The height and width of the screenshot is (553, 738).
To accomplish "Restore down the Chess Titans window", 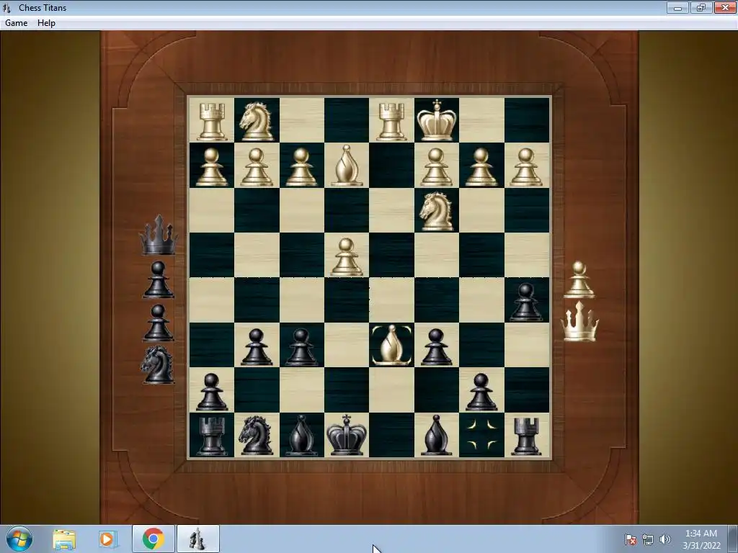I will [x=701, y=7].
